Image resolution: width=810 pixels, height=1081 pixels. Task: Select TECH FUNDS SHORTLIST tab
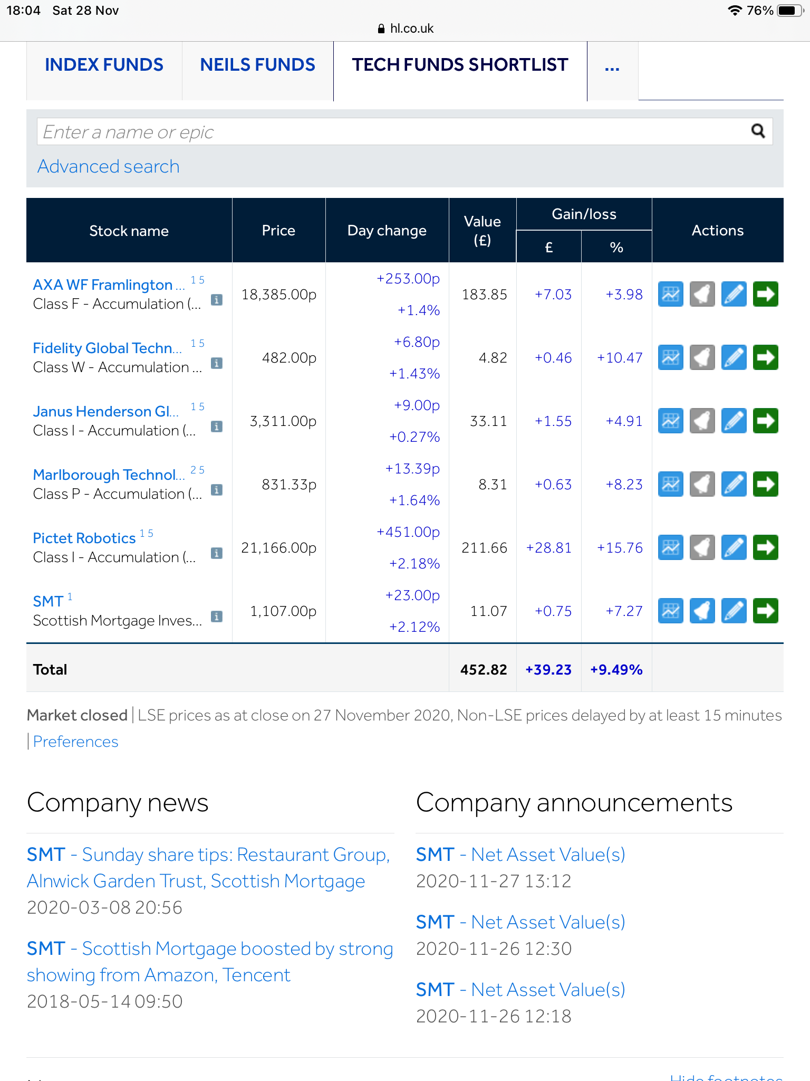(x=460, y=65)
